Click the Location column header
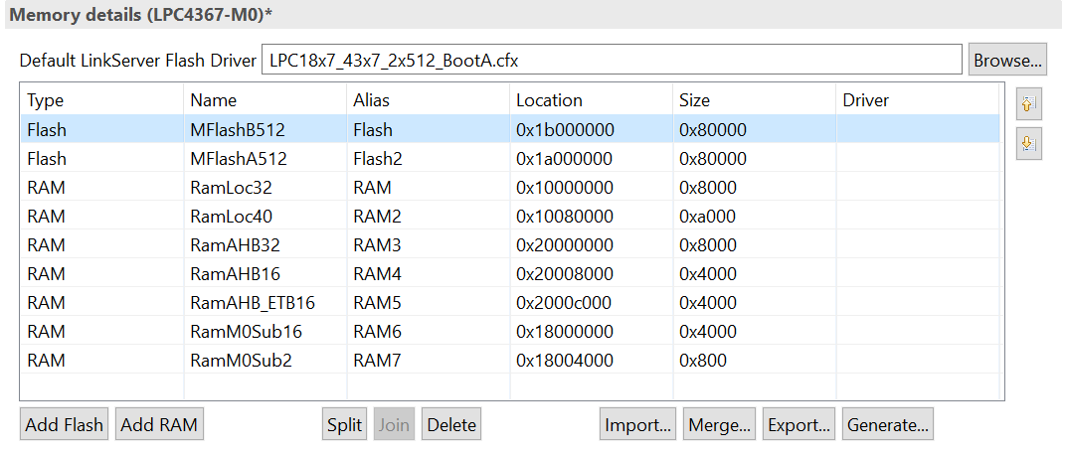 click(x=591, y=100)
